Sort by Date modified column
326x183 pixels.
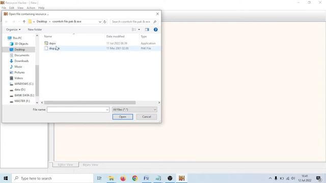coord(116,36)
